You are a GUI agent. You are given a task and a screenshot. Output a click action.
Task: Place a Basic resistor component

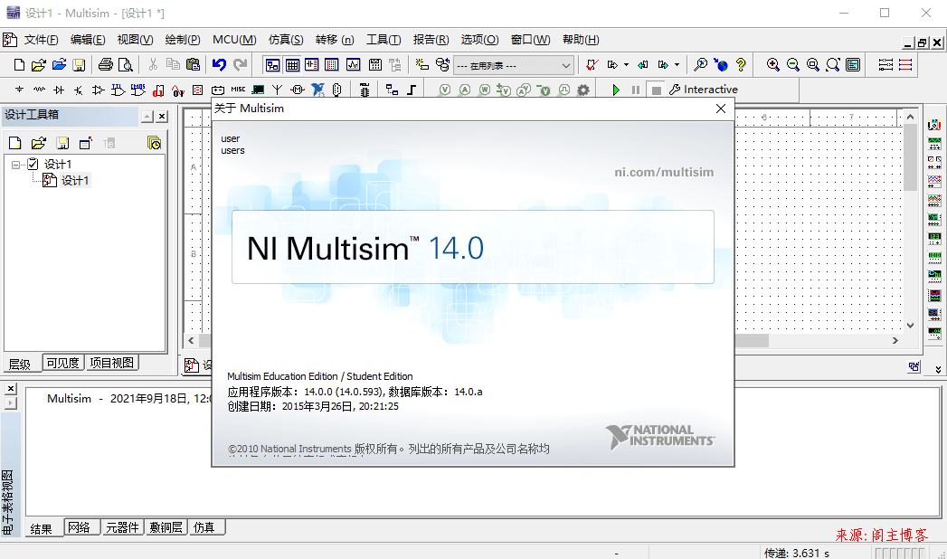pos(39,90)
